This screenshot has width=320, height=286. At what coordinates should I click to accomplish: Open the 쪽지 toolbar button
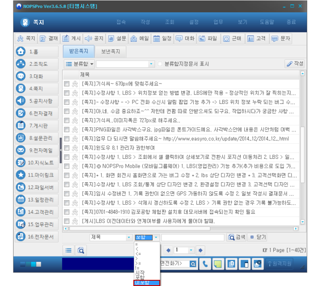pos(26,38)
